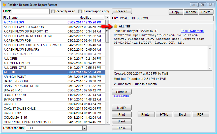The image size is (217, 134).
Task: Select A CASH FLOW DIF REPORT NO
Action: coord(54,31)
